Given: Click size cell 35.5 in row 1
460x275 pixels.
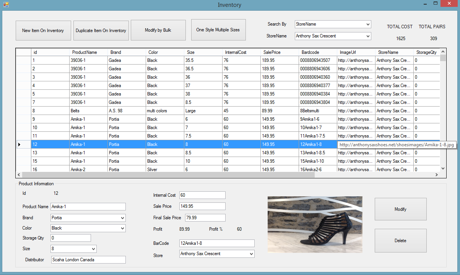Looking at the screenshot, I should pos(203,60).
